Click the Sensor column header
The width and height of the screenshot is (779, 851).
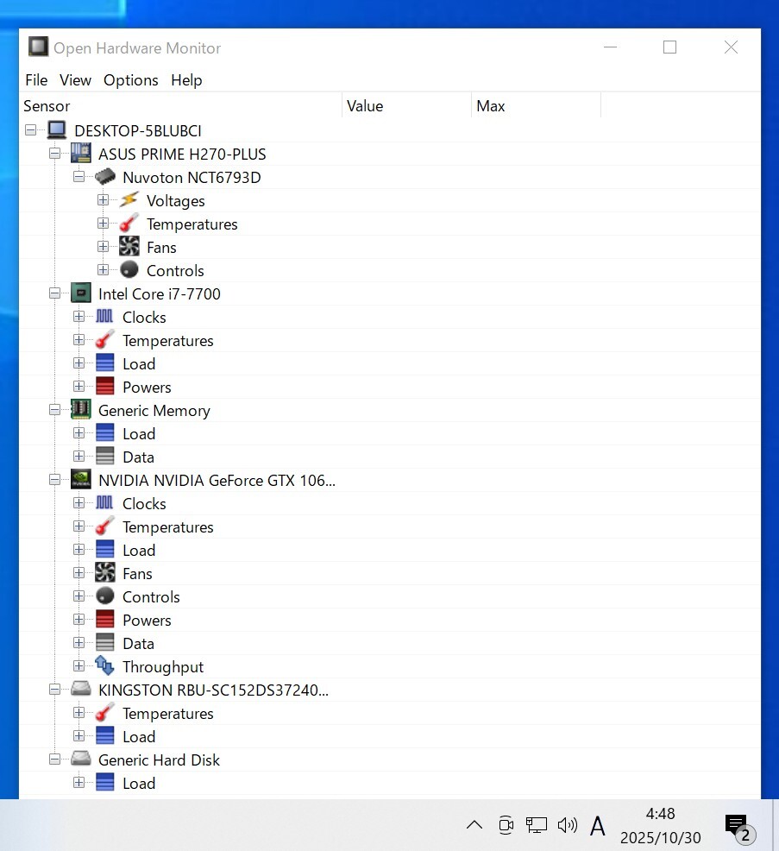tap(180, 106)
